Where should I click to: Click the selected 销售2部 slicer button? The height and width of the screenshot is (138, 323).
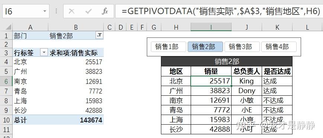(205, 47)
